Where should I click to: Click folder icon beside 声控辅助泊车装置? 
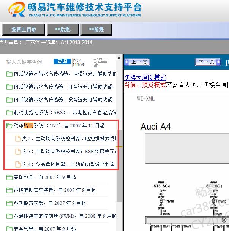point(9,190)
